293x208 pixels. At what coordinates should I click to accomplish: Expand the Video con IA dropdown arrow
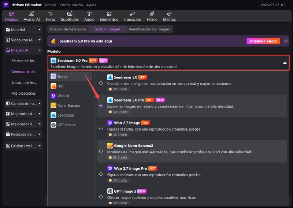pyautogui.click(x=40, y=40)
